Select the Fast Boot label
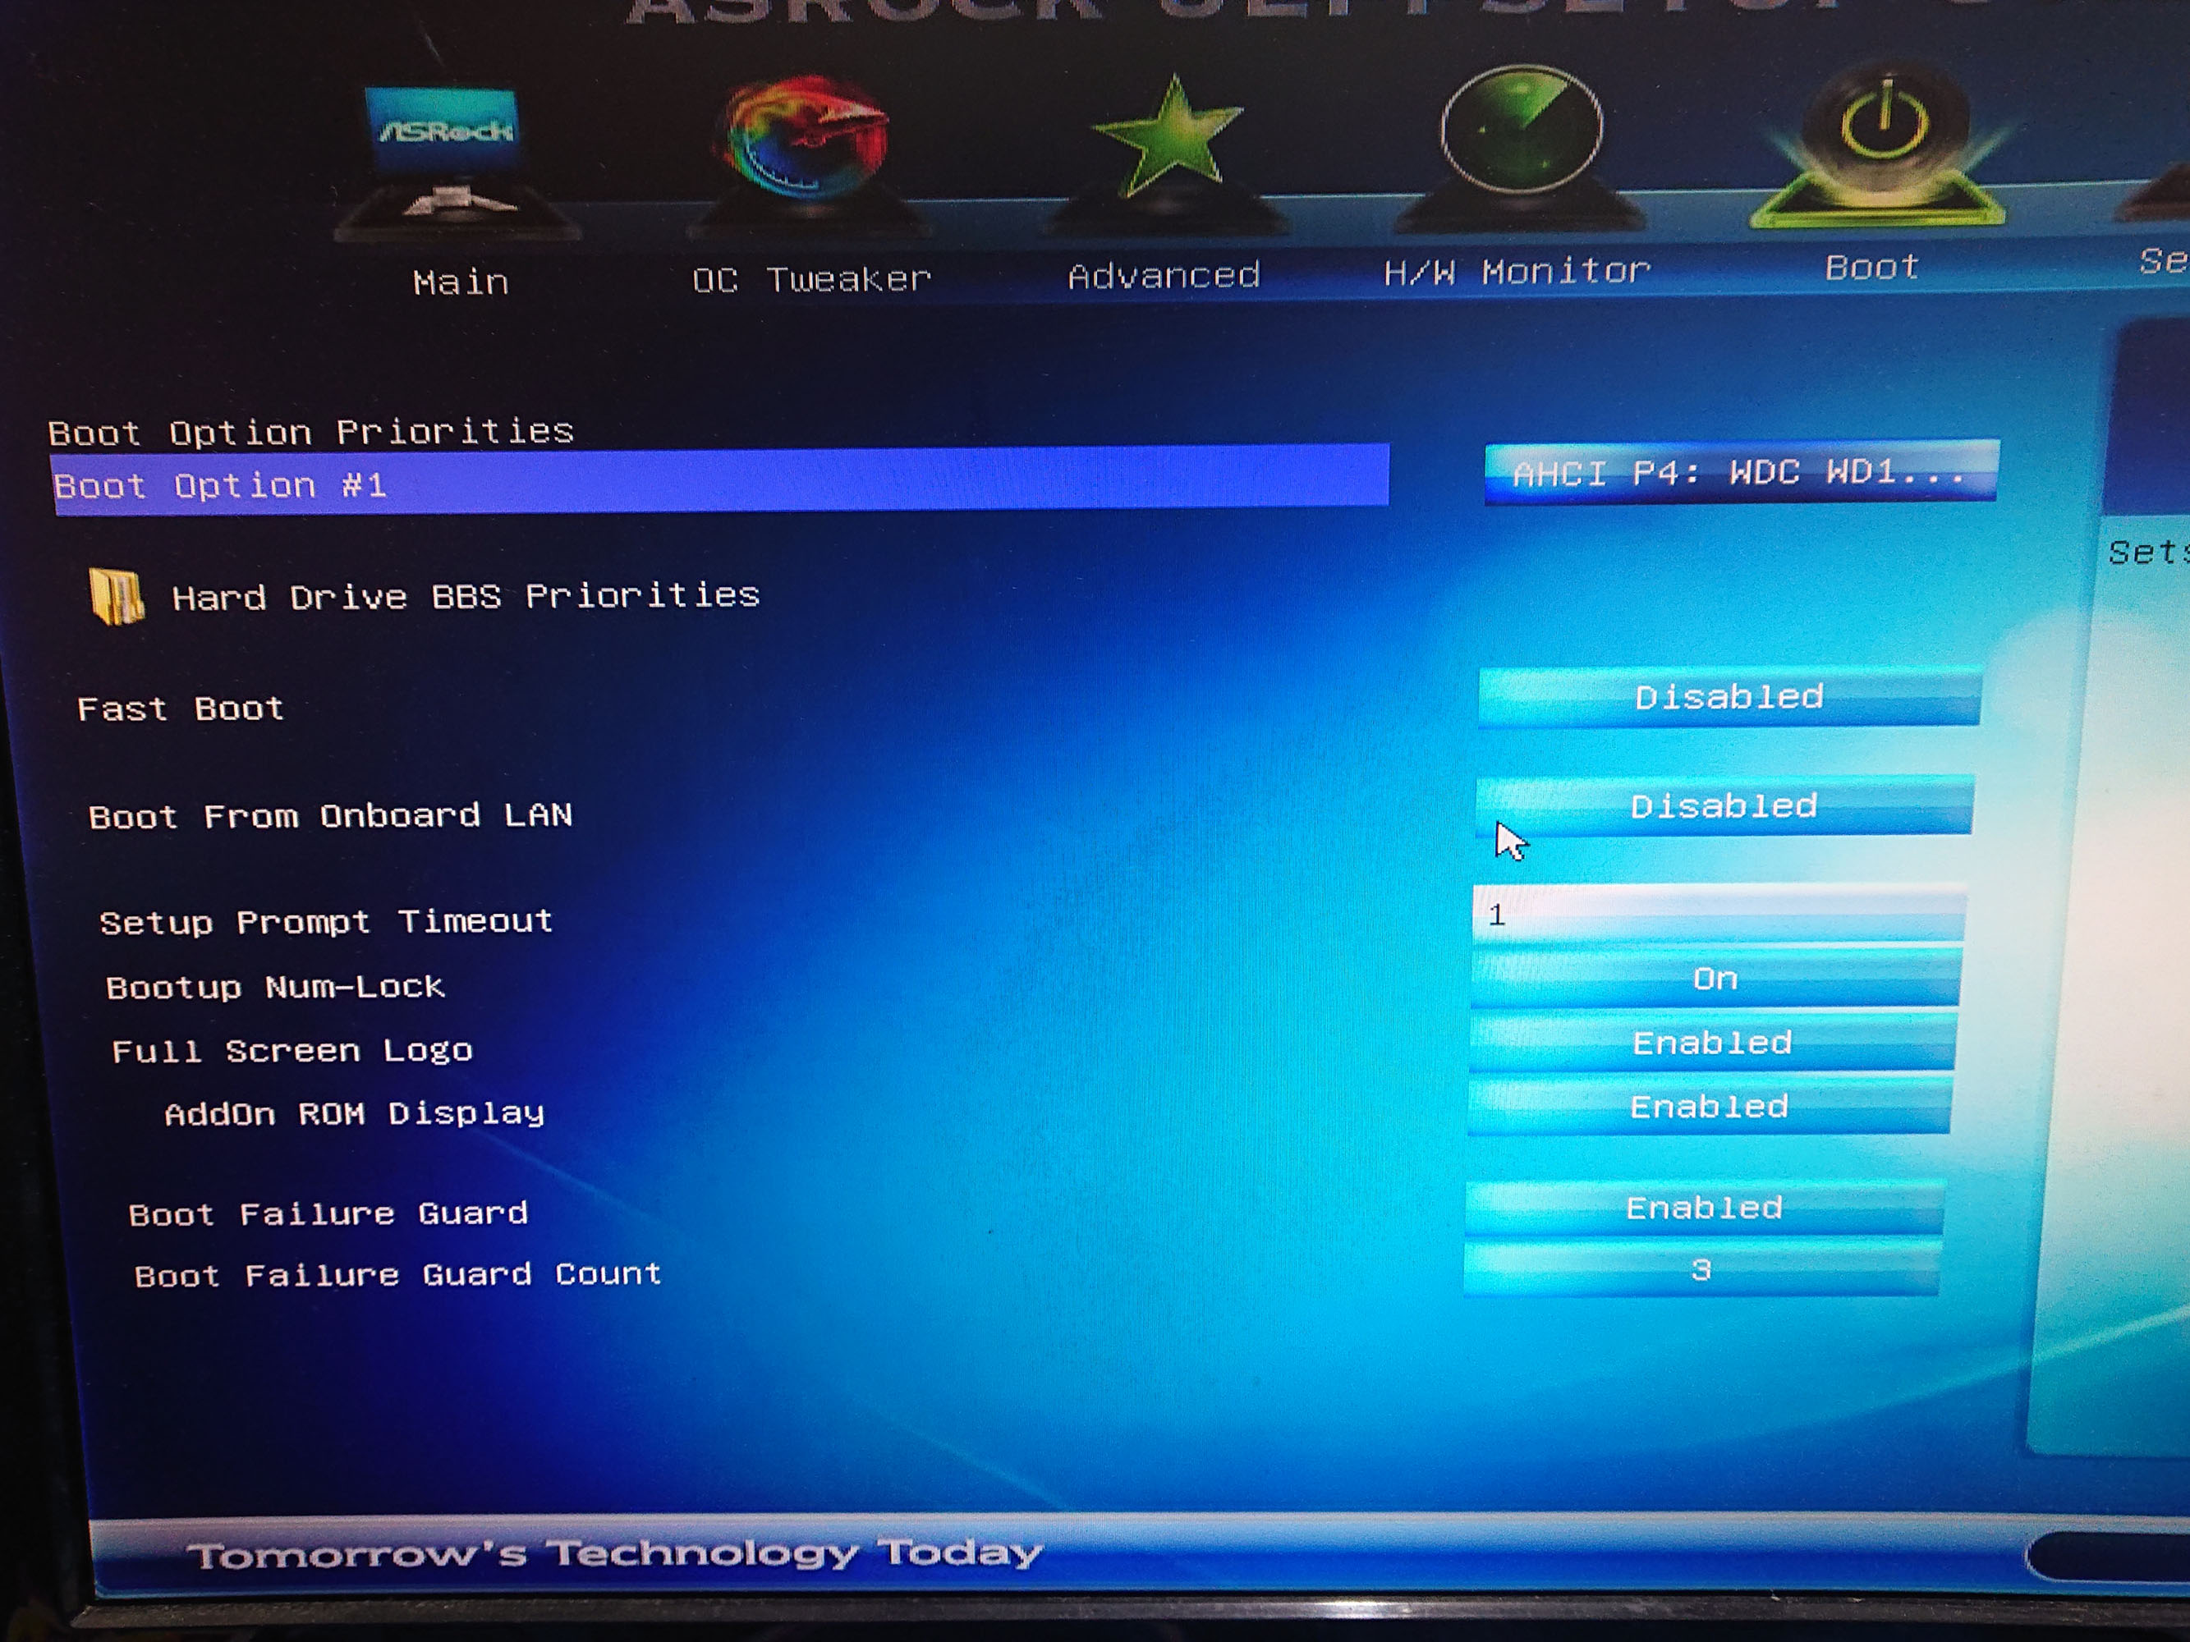This screenshot has height=1642, width=2190. 180,709
